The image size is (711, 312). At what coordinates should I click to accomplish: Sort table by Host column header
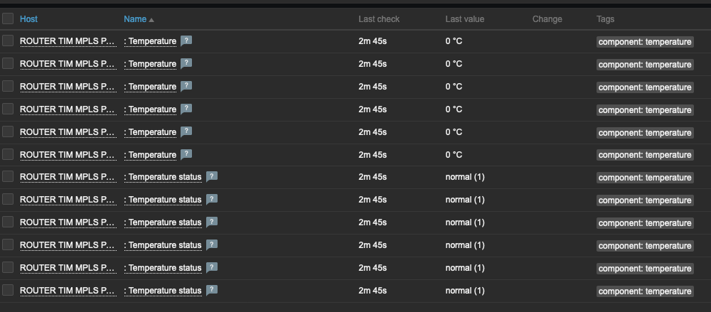[29, 19]
